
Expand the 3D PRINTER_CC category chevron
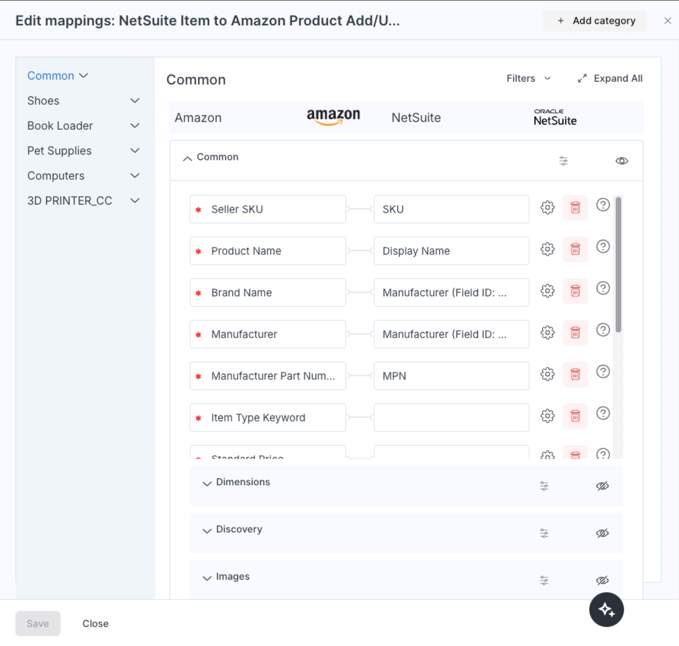(x=135, y=201)
